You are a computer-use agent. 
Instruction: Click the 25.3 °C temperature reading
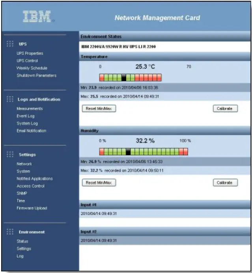point(145,66)
